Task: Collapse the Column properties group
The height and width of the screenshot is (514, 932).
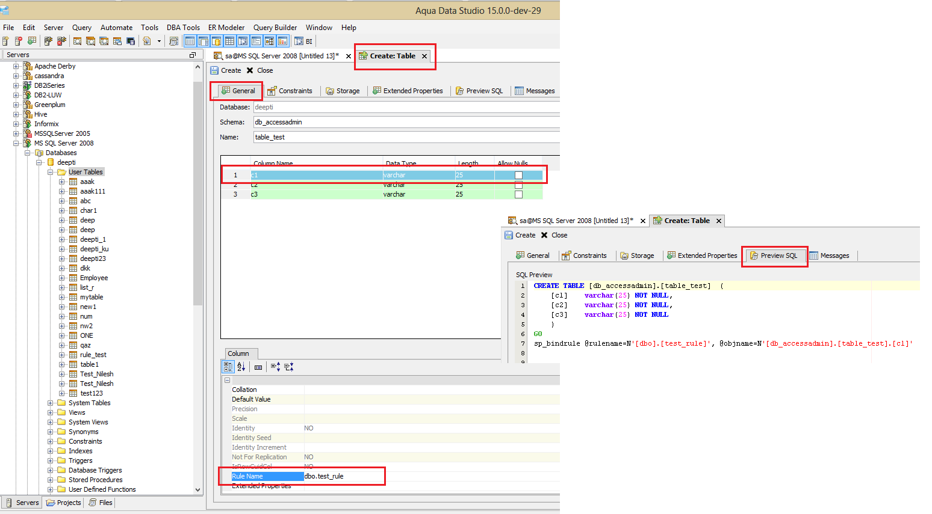Action: pos(227,380)
